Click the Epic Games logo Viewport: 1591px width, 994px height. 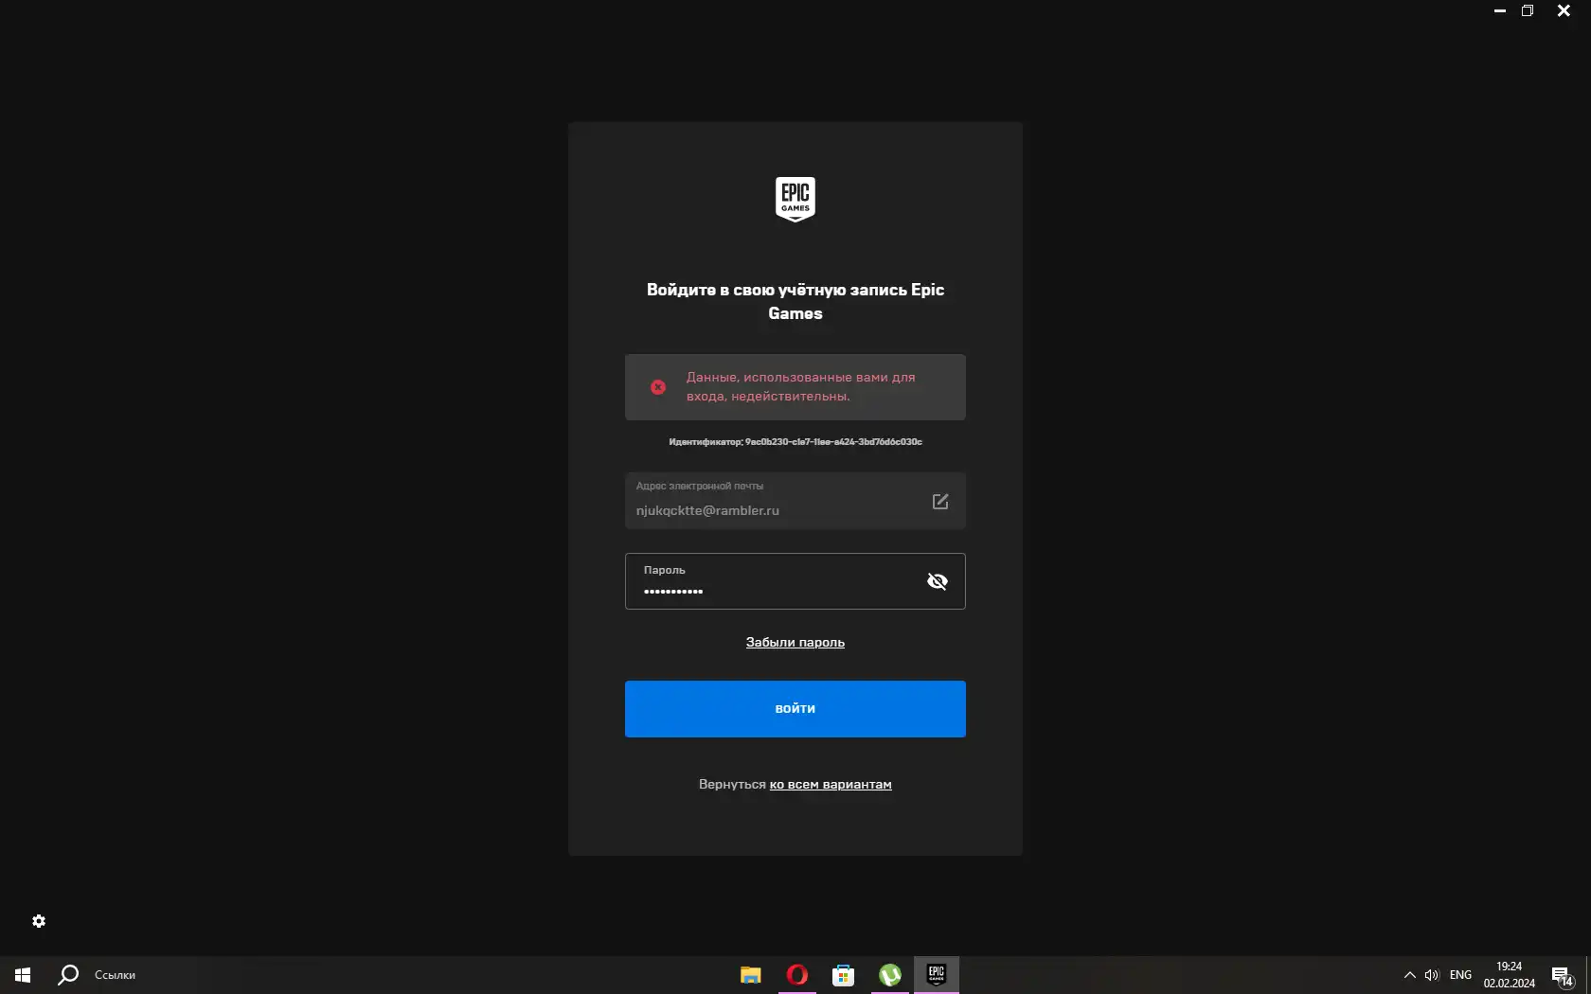coord(795,199)
